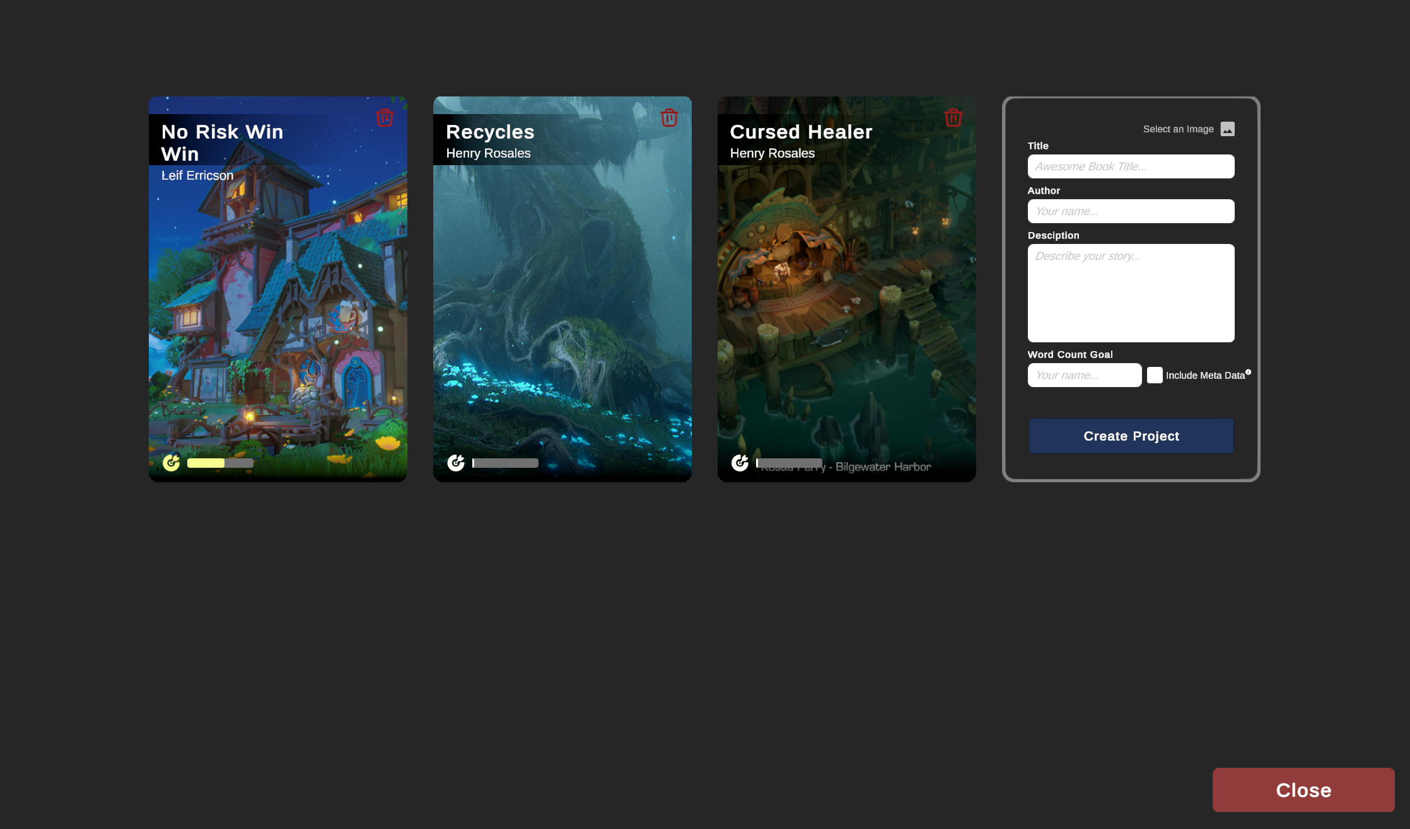Click Henry Rosales under Recycles

pos(488,153)
